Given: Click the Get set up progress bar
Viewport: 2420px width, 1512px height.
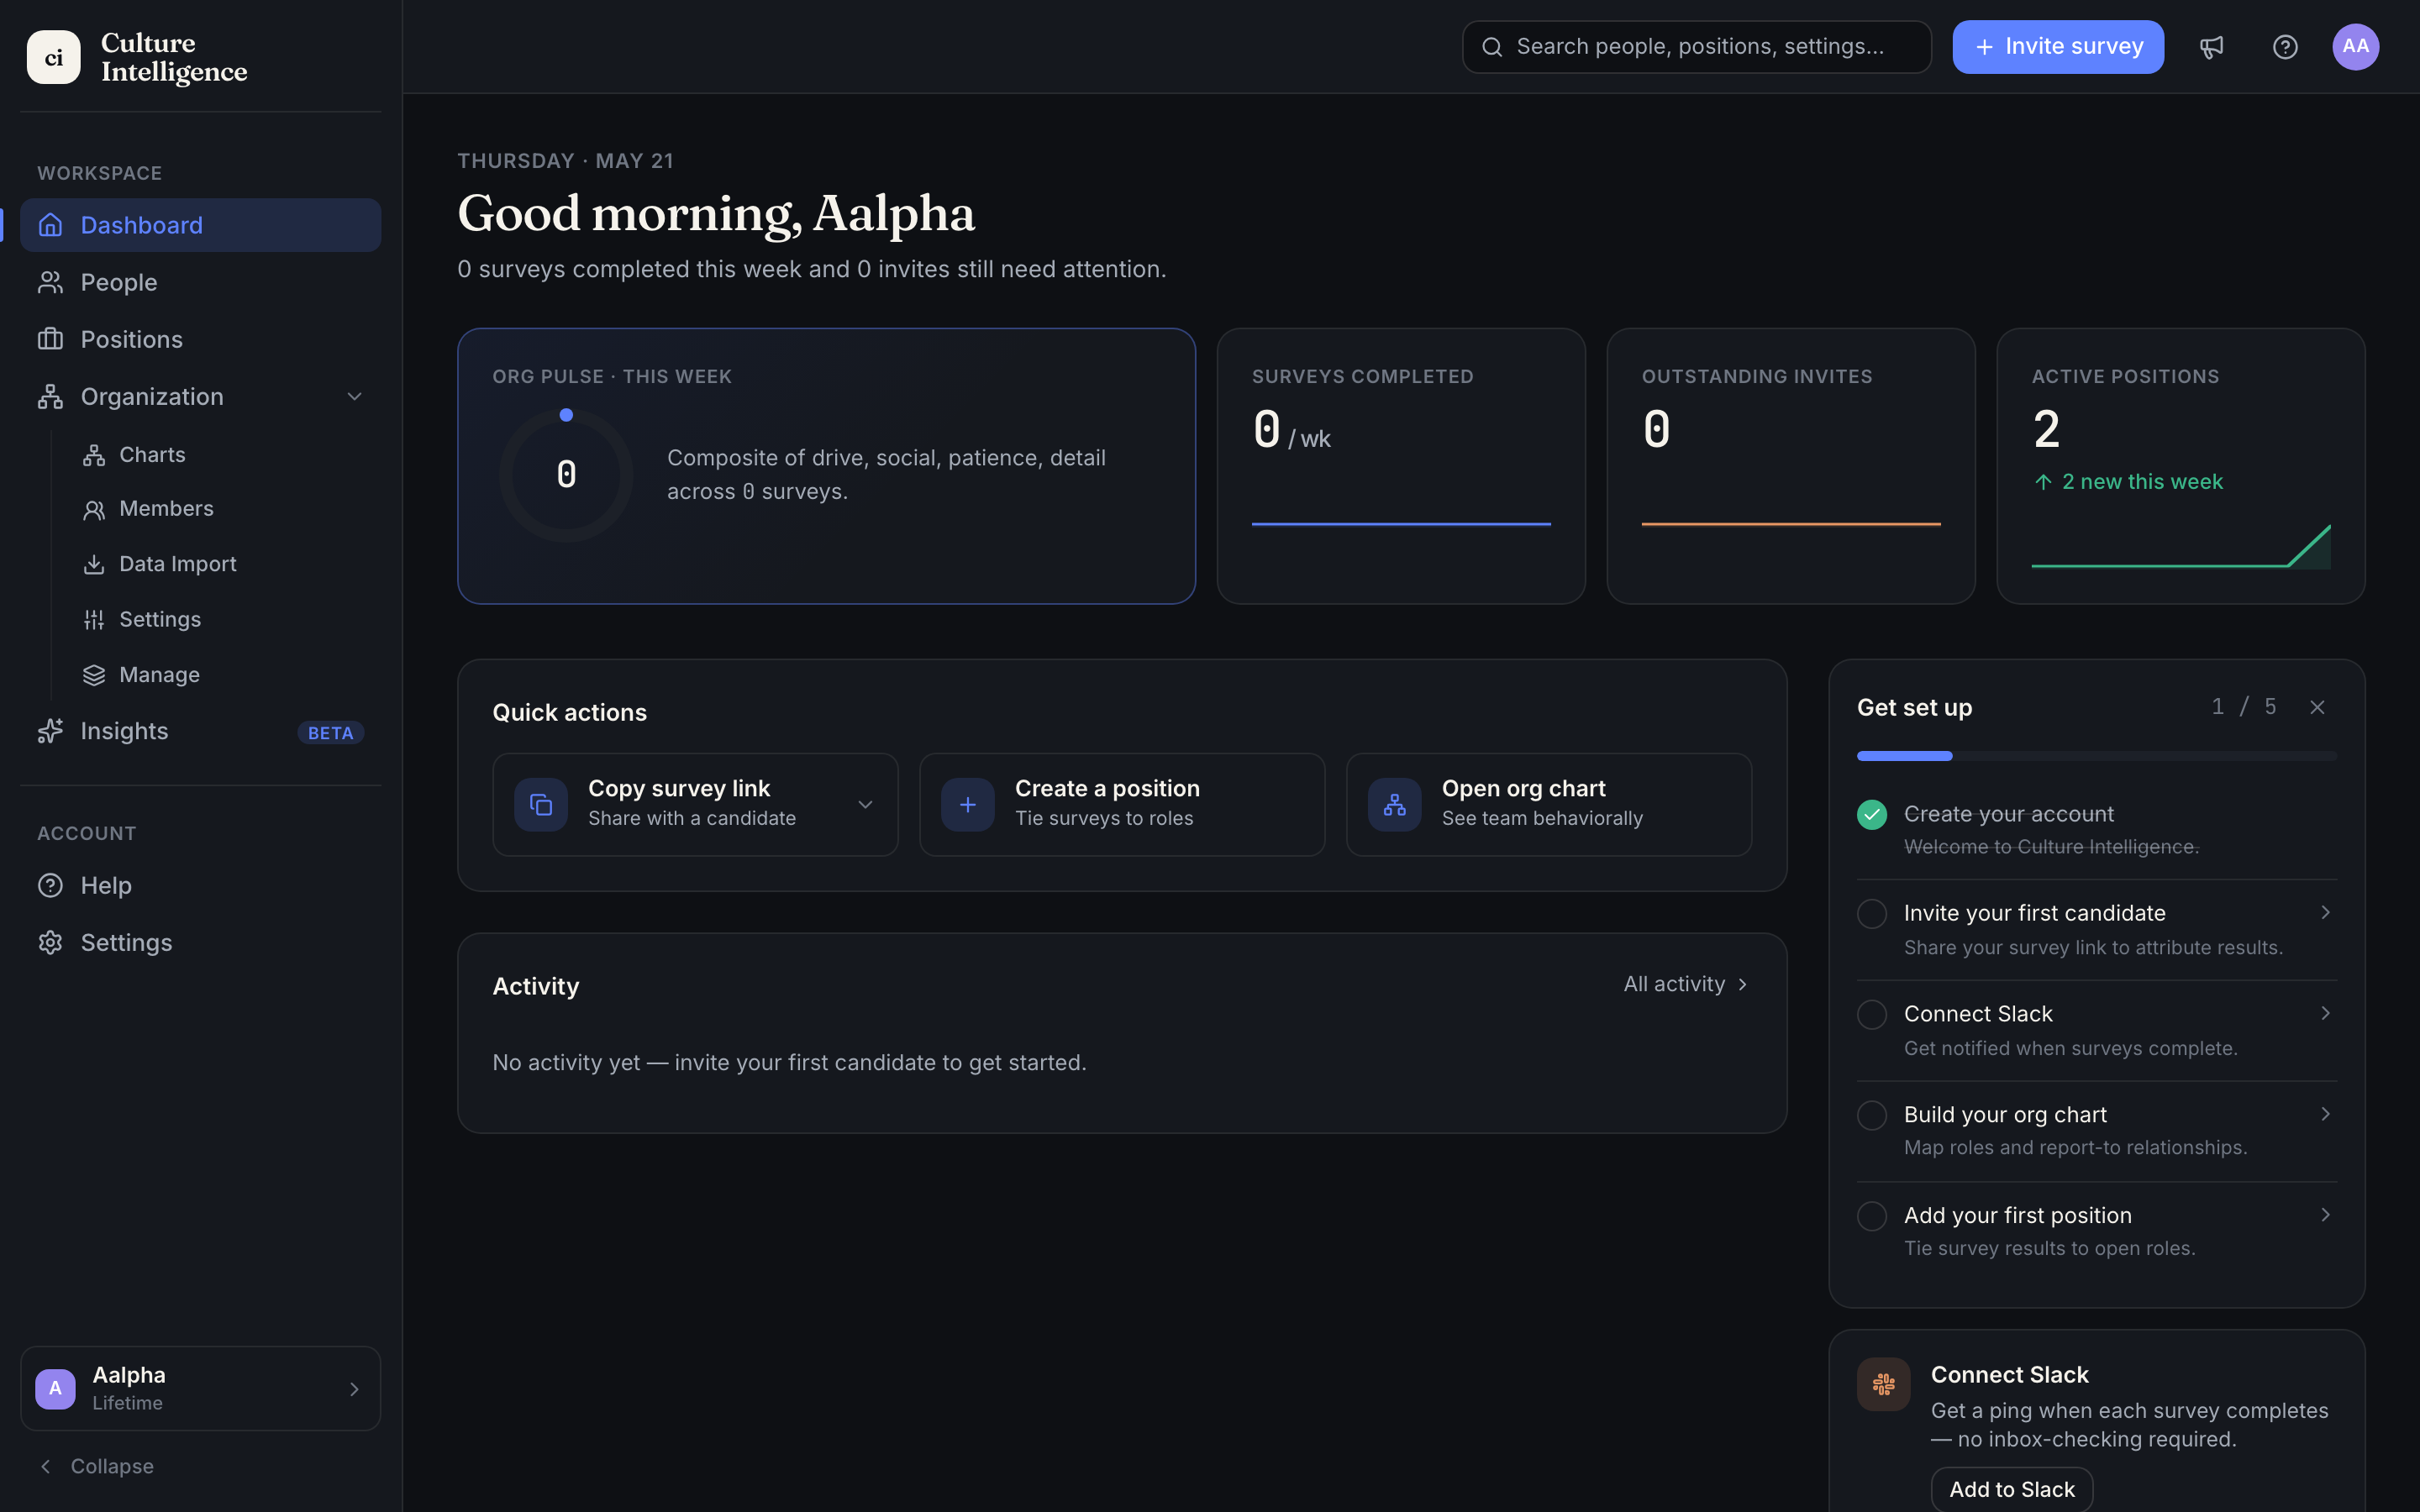Looking at the screenshot, I should [2097, 756].
